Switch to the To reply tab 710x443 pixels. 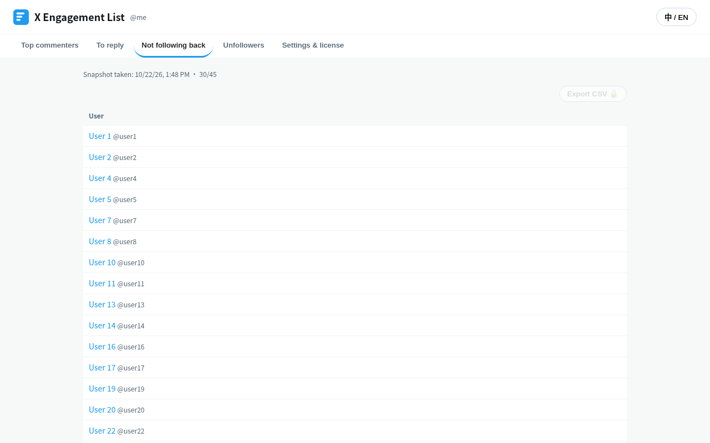(x=110, y=45)
